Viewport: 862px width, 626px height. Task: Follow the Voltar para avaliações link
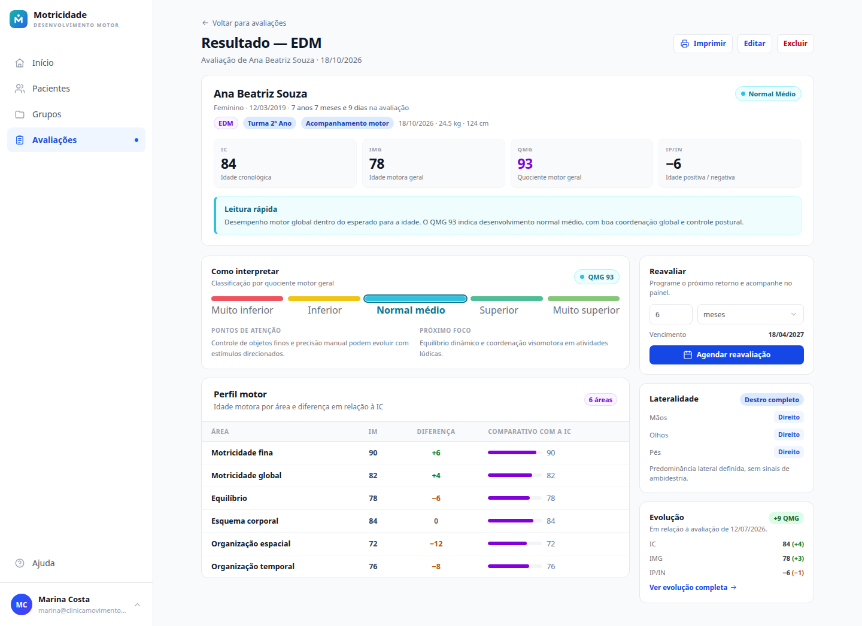244,23
